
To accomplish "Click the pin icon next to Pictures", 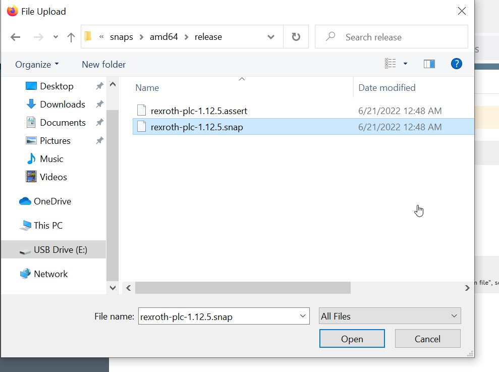I will point(99,140).
